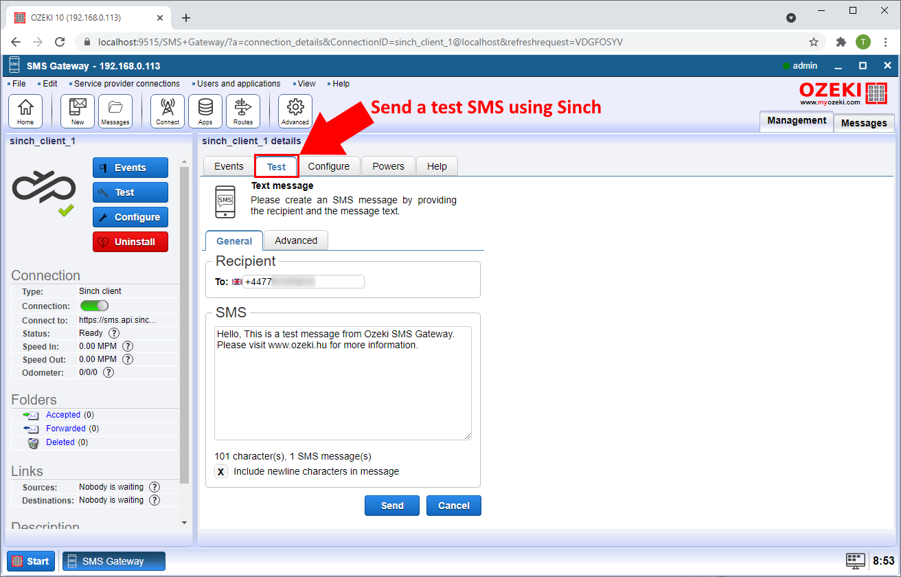Viewport: 901px width, 577px height.
Task: Click the blue Events sidebar button
Action: click(x=130, y=168)
